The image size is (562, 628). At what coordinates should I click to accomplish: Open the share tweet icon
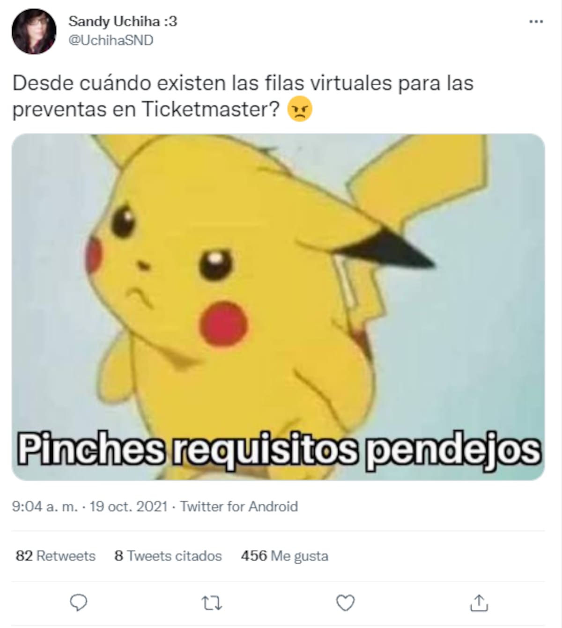click(x=479, y=603)
